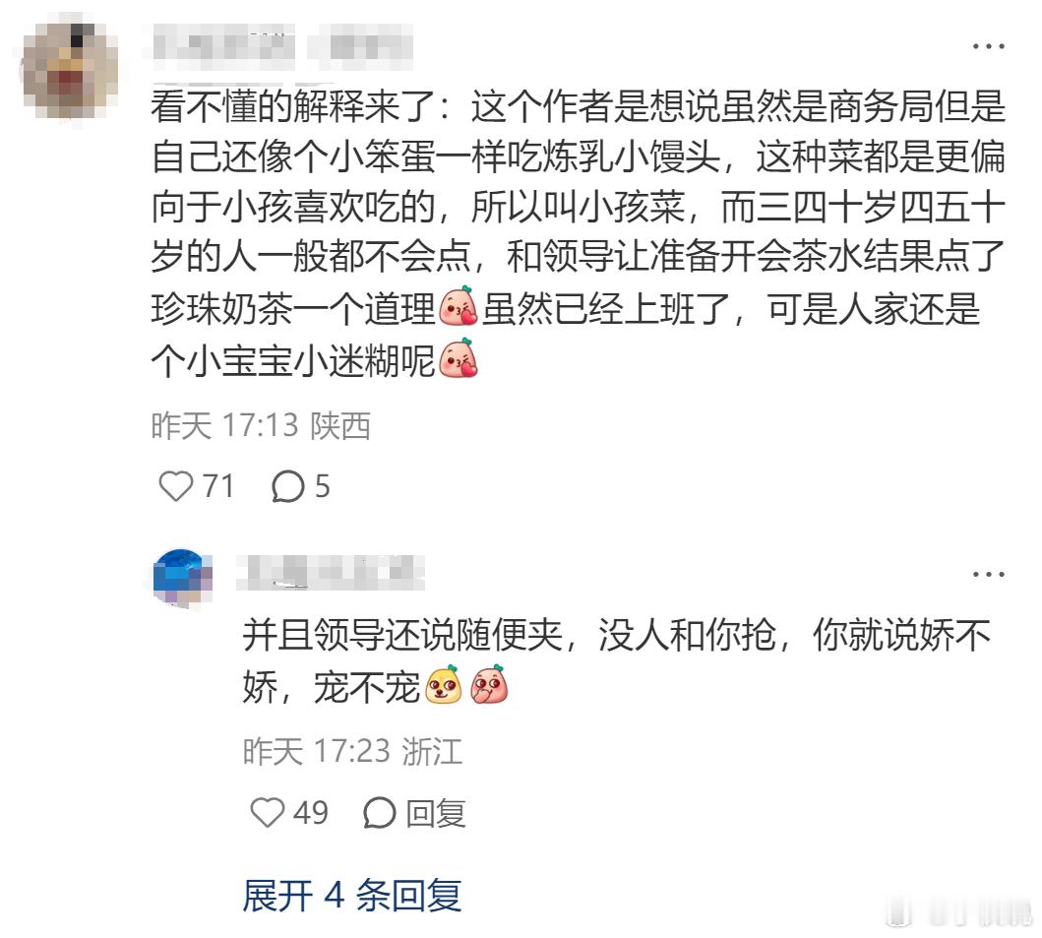Open the top commenter's pixelated avatar

pos(70,71)
